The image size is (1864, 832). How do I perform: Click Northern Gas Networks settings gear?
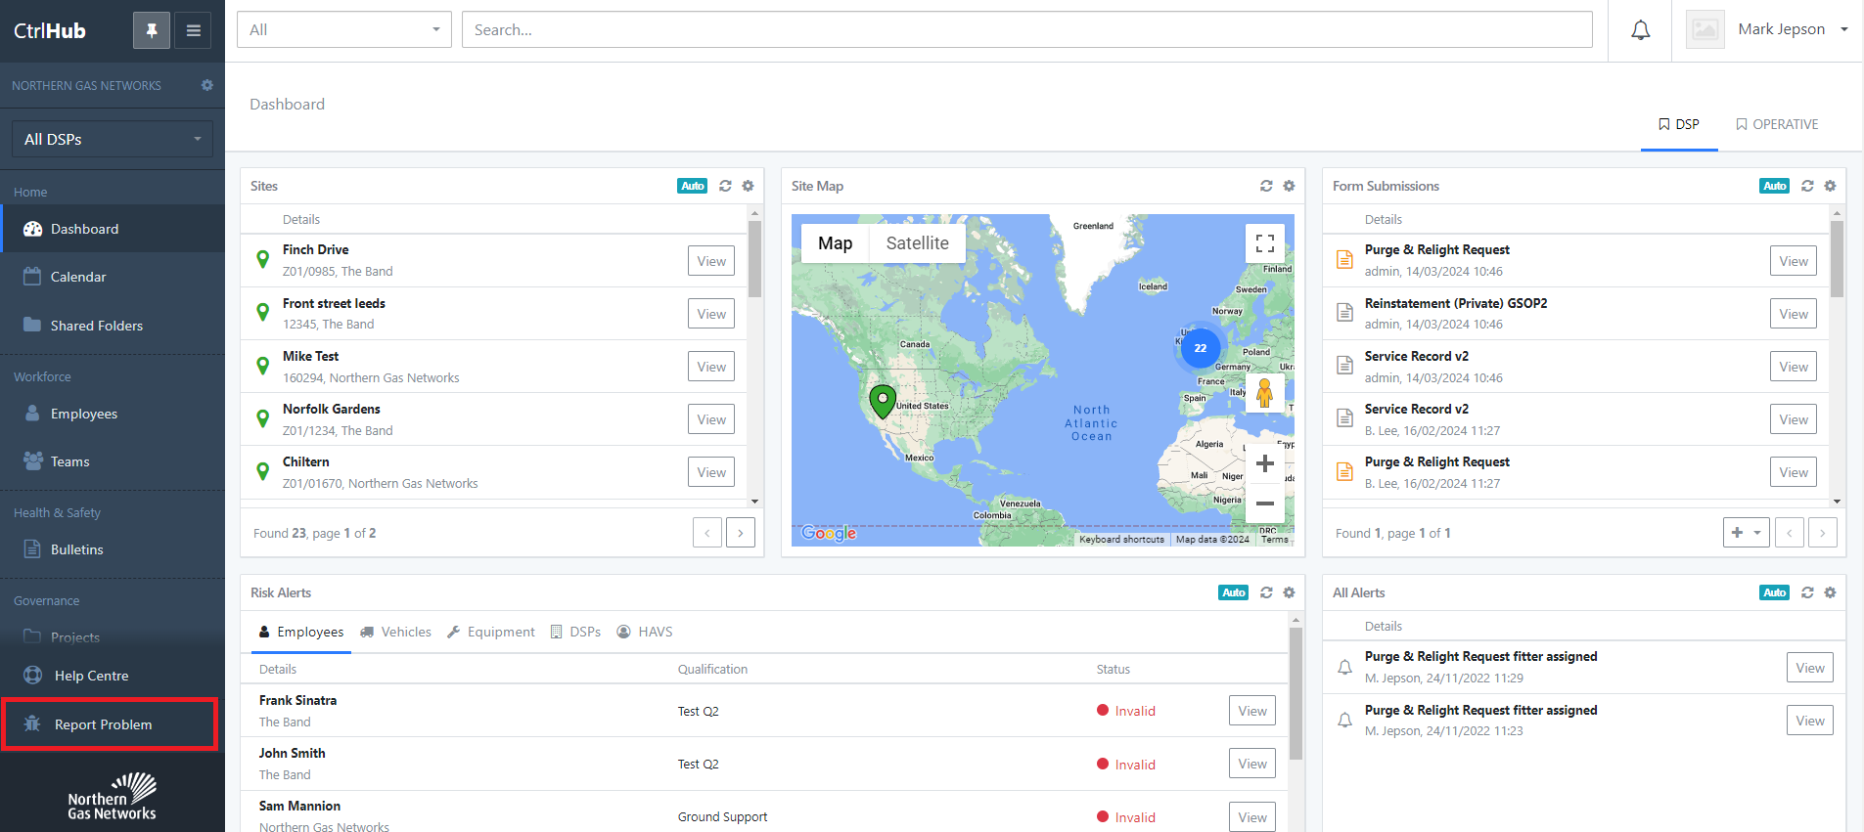[207, 85]
